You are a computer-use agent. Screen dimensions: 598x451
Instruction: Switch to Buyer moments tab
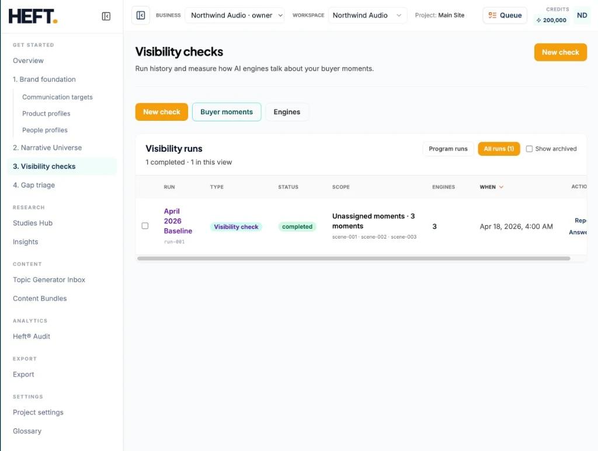coord(227,112)
